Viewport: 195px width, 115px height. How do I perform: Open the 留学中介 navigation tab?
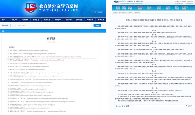click(x=69, y=20)
